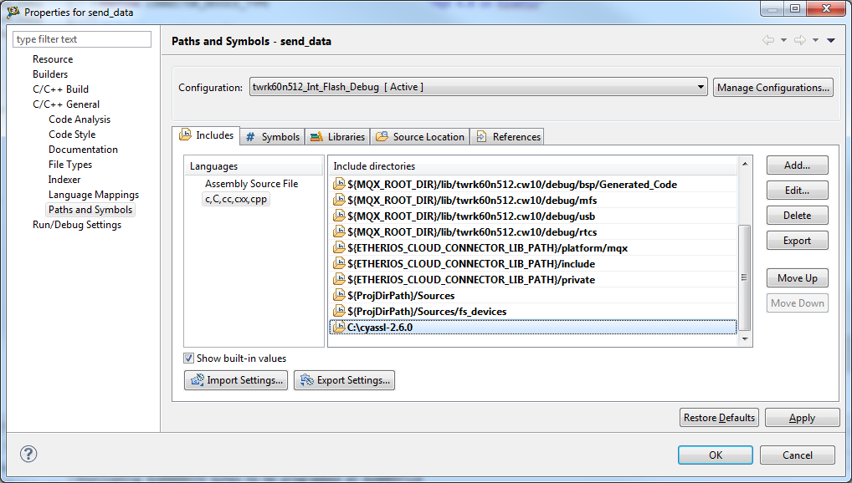This screenshot has height=483, width=852.
Task: Select Assembly Source File language
Action: click(251, 184)
